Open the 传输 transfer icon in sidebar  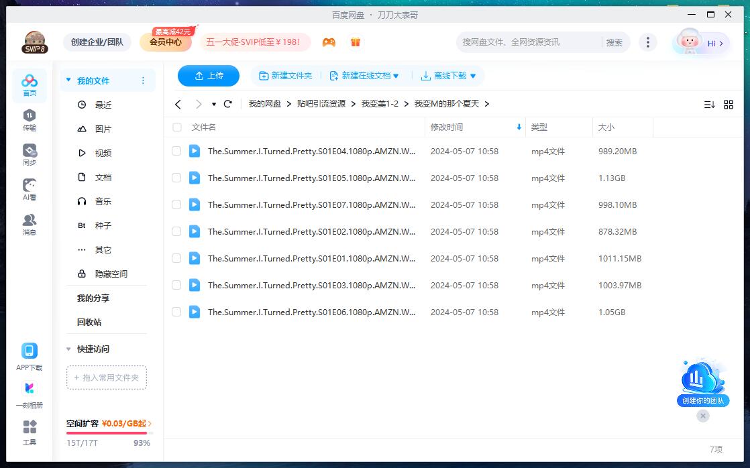click(30, 119)
